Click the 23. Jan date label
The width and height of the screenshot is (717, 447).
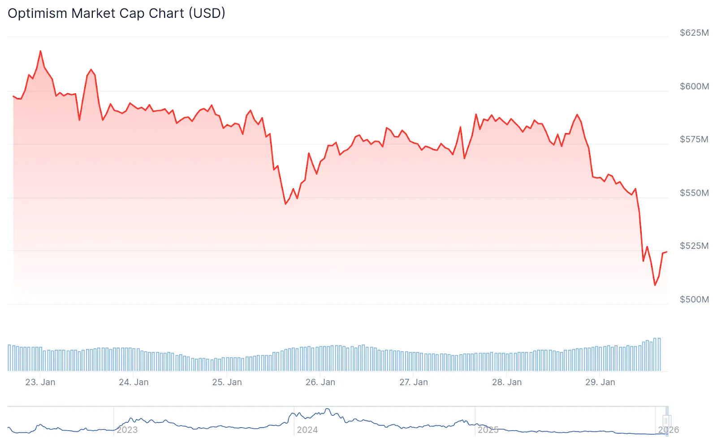tap(40, 382)
